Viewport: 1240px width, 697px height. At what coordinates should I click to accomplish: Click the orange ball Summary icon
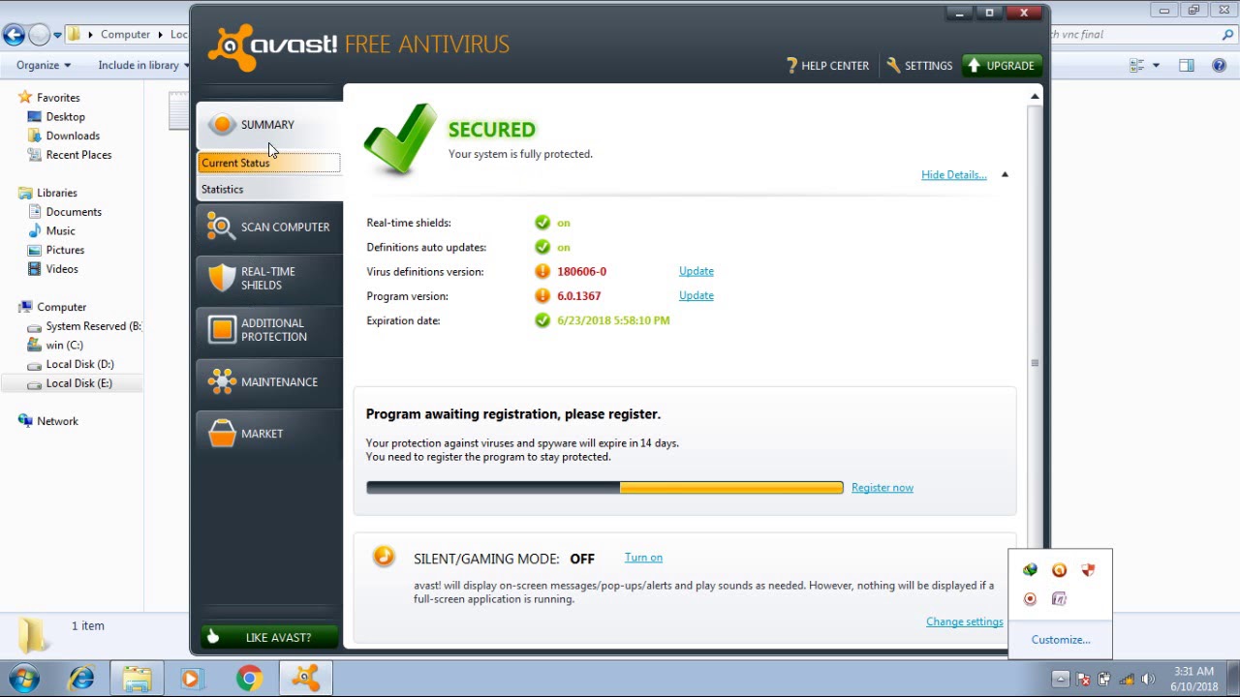222,124
